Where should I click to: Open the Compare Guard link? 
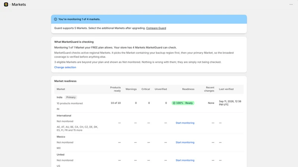(156, 28)
